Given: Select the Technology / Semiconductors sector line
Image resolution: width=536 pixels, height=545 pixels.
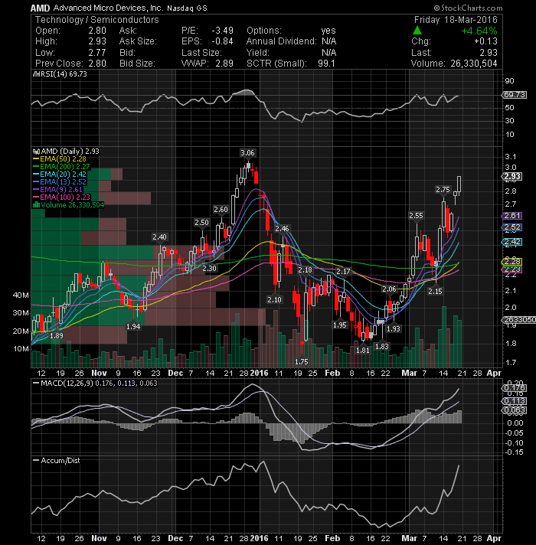Looking at the screenshot, I should pos(97,20).
